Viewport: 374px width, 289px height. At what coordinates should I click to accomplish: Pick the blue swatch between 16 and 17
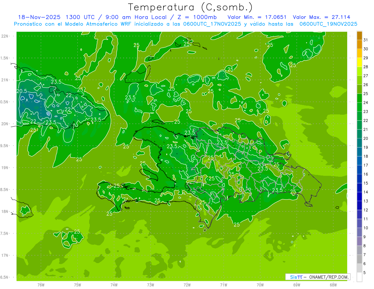(x=359, y=170)
